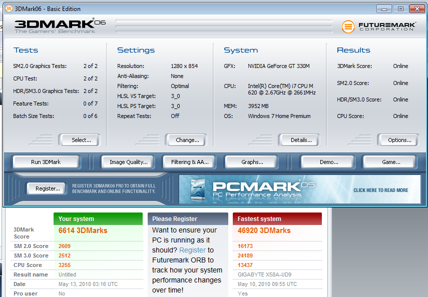Open Image Quality... tool
Image resolution: width=428 pixels, height=297 pixels.
point(128,162)
